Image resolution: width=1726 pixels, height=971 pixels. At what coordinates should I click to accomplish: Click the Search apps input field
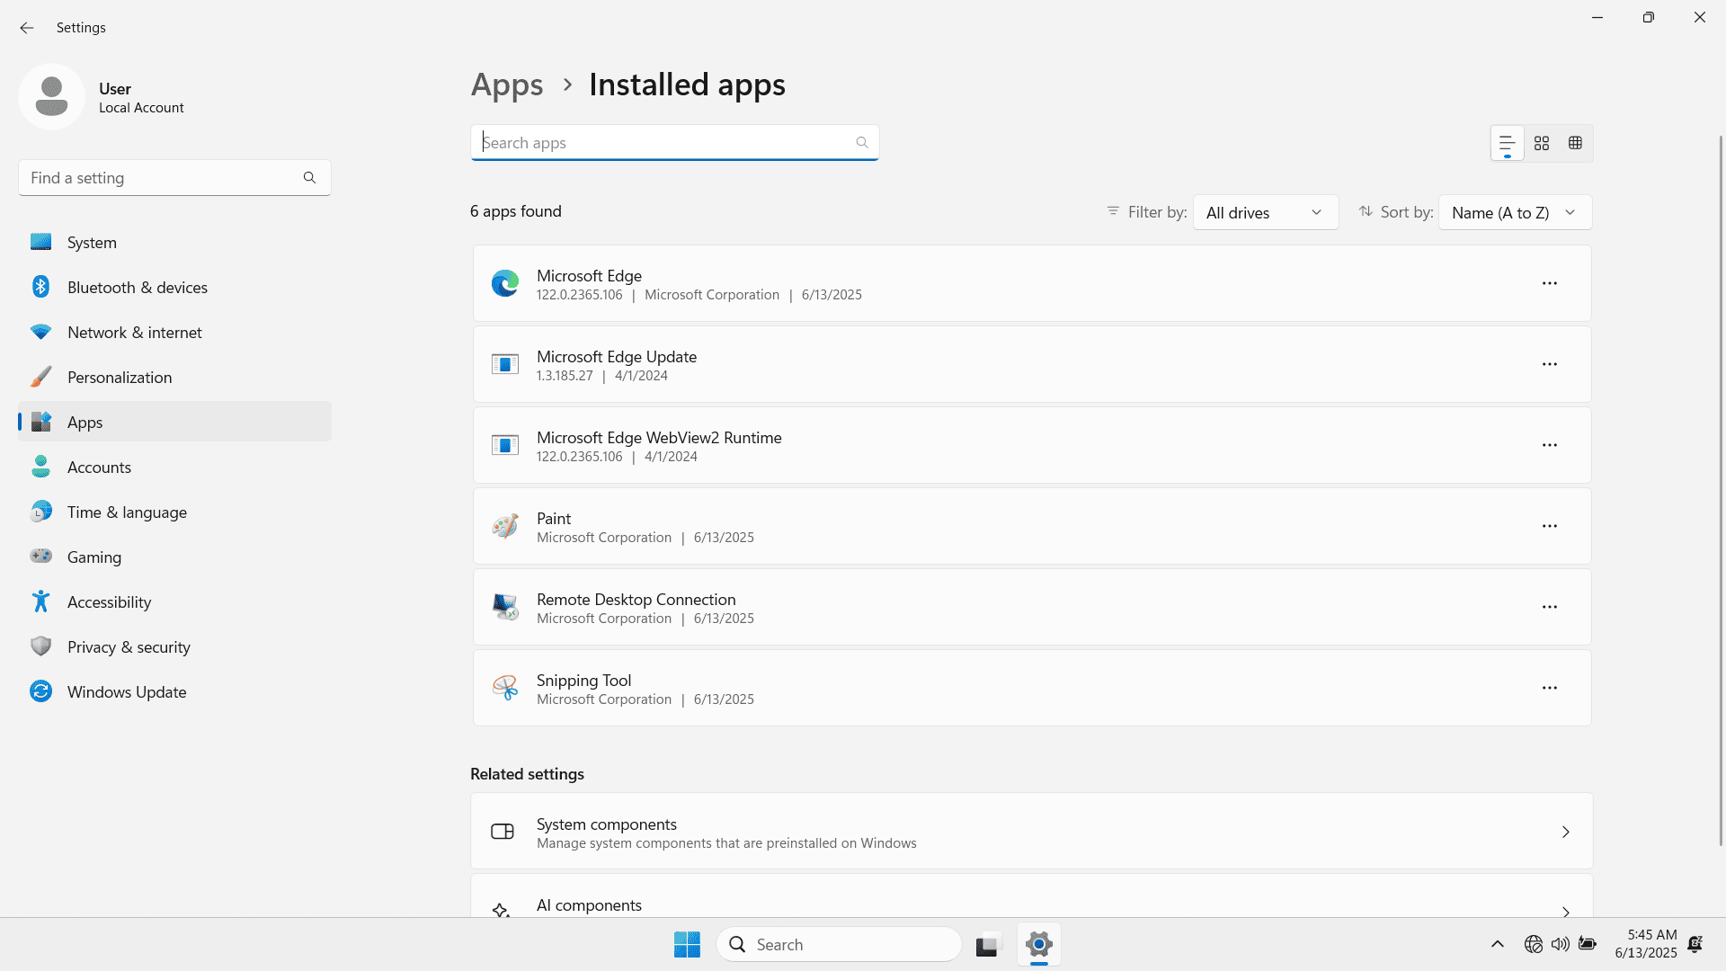tap(674, 143)
